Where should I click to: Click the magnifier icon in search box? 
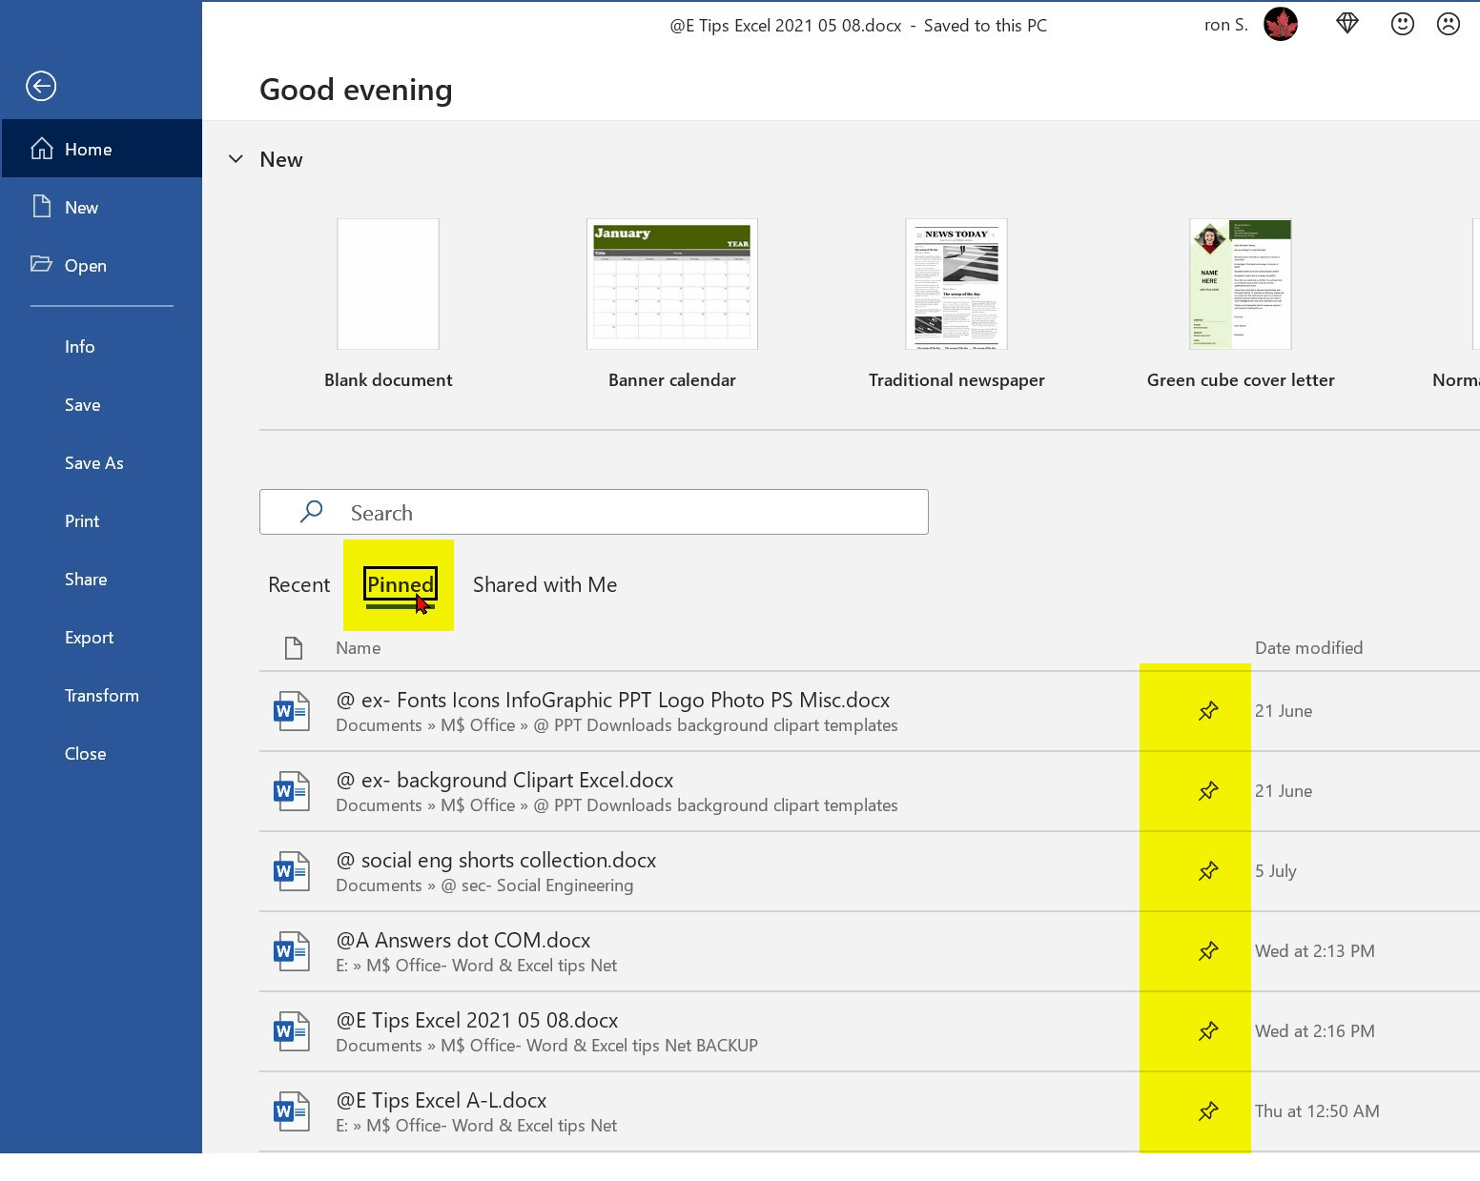click(311, 512)
